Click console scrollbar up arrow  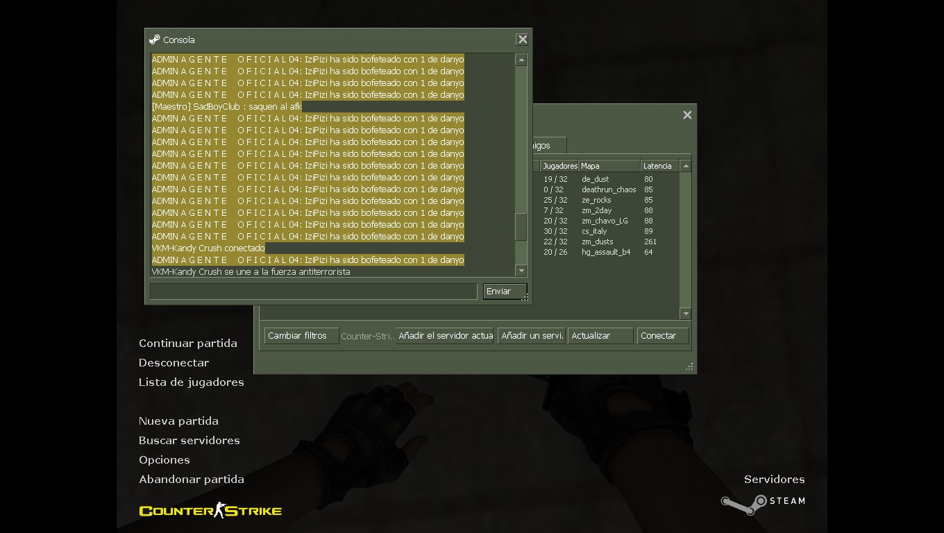coord(521,60)
